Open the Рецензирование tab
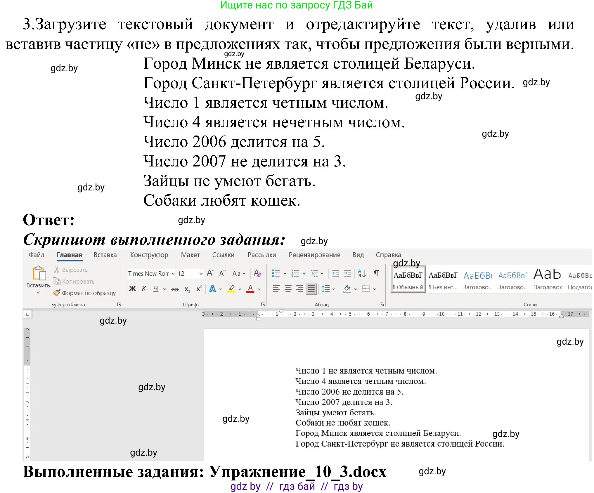 coord(314,255)
